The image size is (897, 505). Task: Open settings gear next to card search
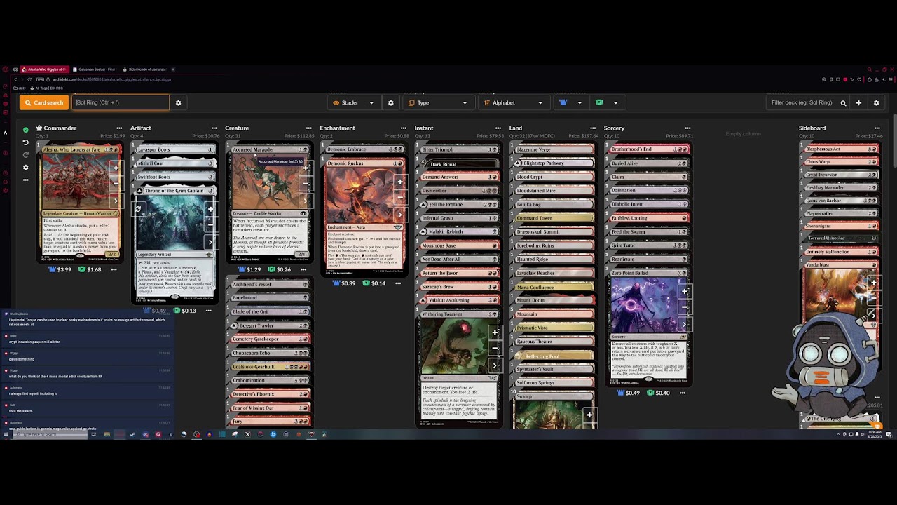(178, 102)
